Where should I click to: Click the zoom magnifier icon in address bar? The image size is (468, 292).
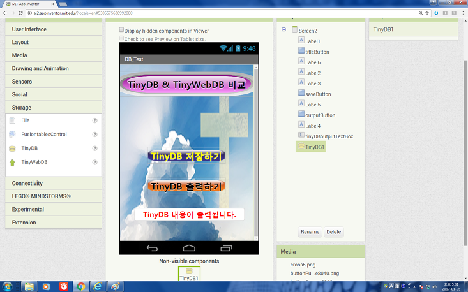pyautogui.click(x=421, y=13)
